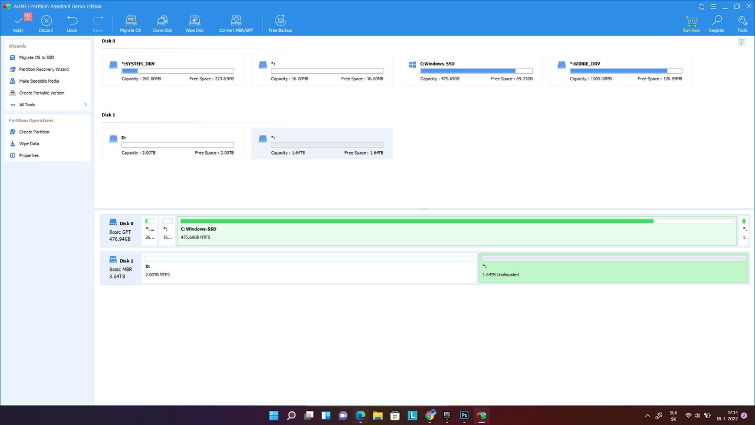Click the SLK SK language indicator
The image size is (755, 425).
[x=674, y=416]
